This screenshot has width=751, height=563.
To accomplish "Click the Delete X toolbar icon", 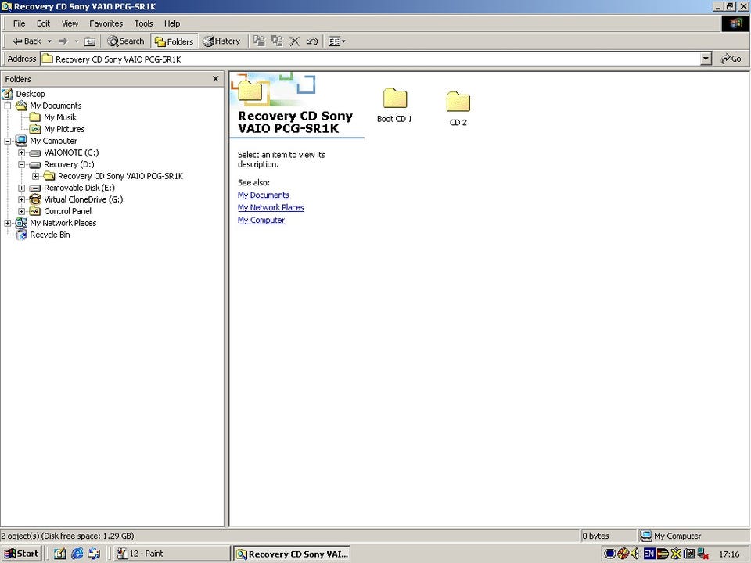I will pos(294,41).
